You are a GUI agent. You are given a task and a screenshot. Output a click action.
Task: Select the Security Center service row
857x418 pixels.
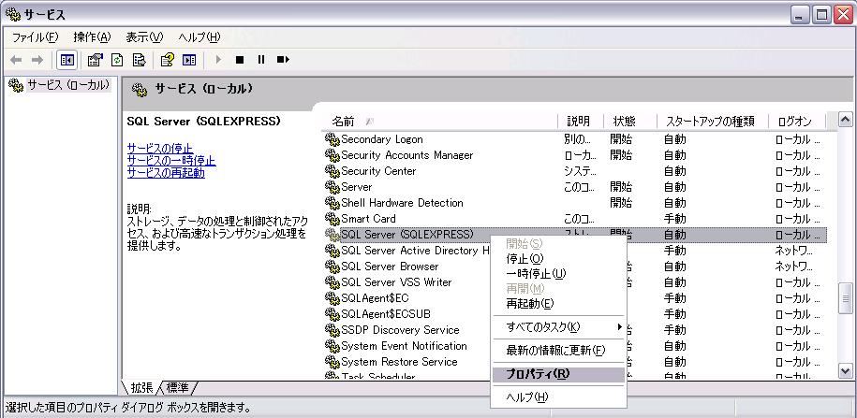[574, 171]
